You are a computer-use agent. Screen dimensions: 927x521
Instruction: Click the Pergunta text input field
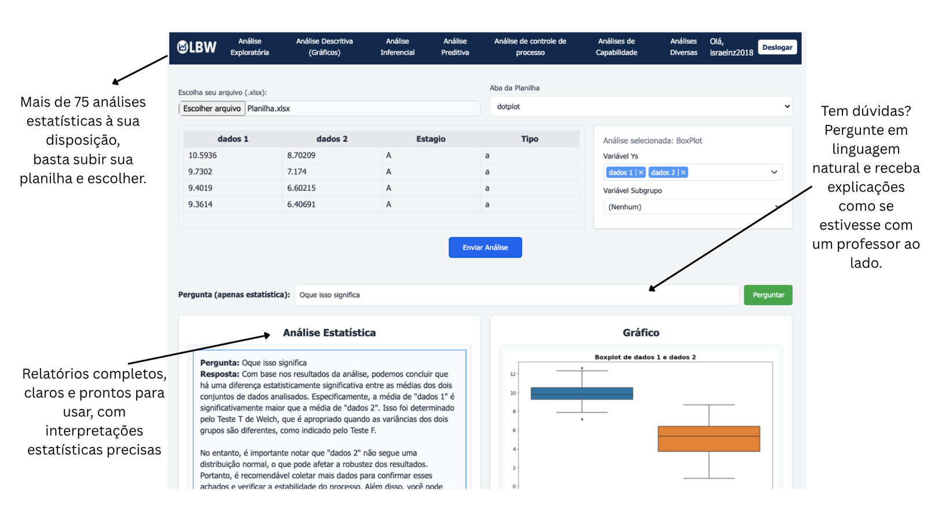tap(516, 295)
